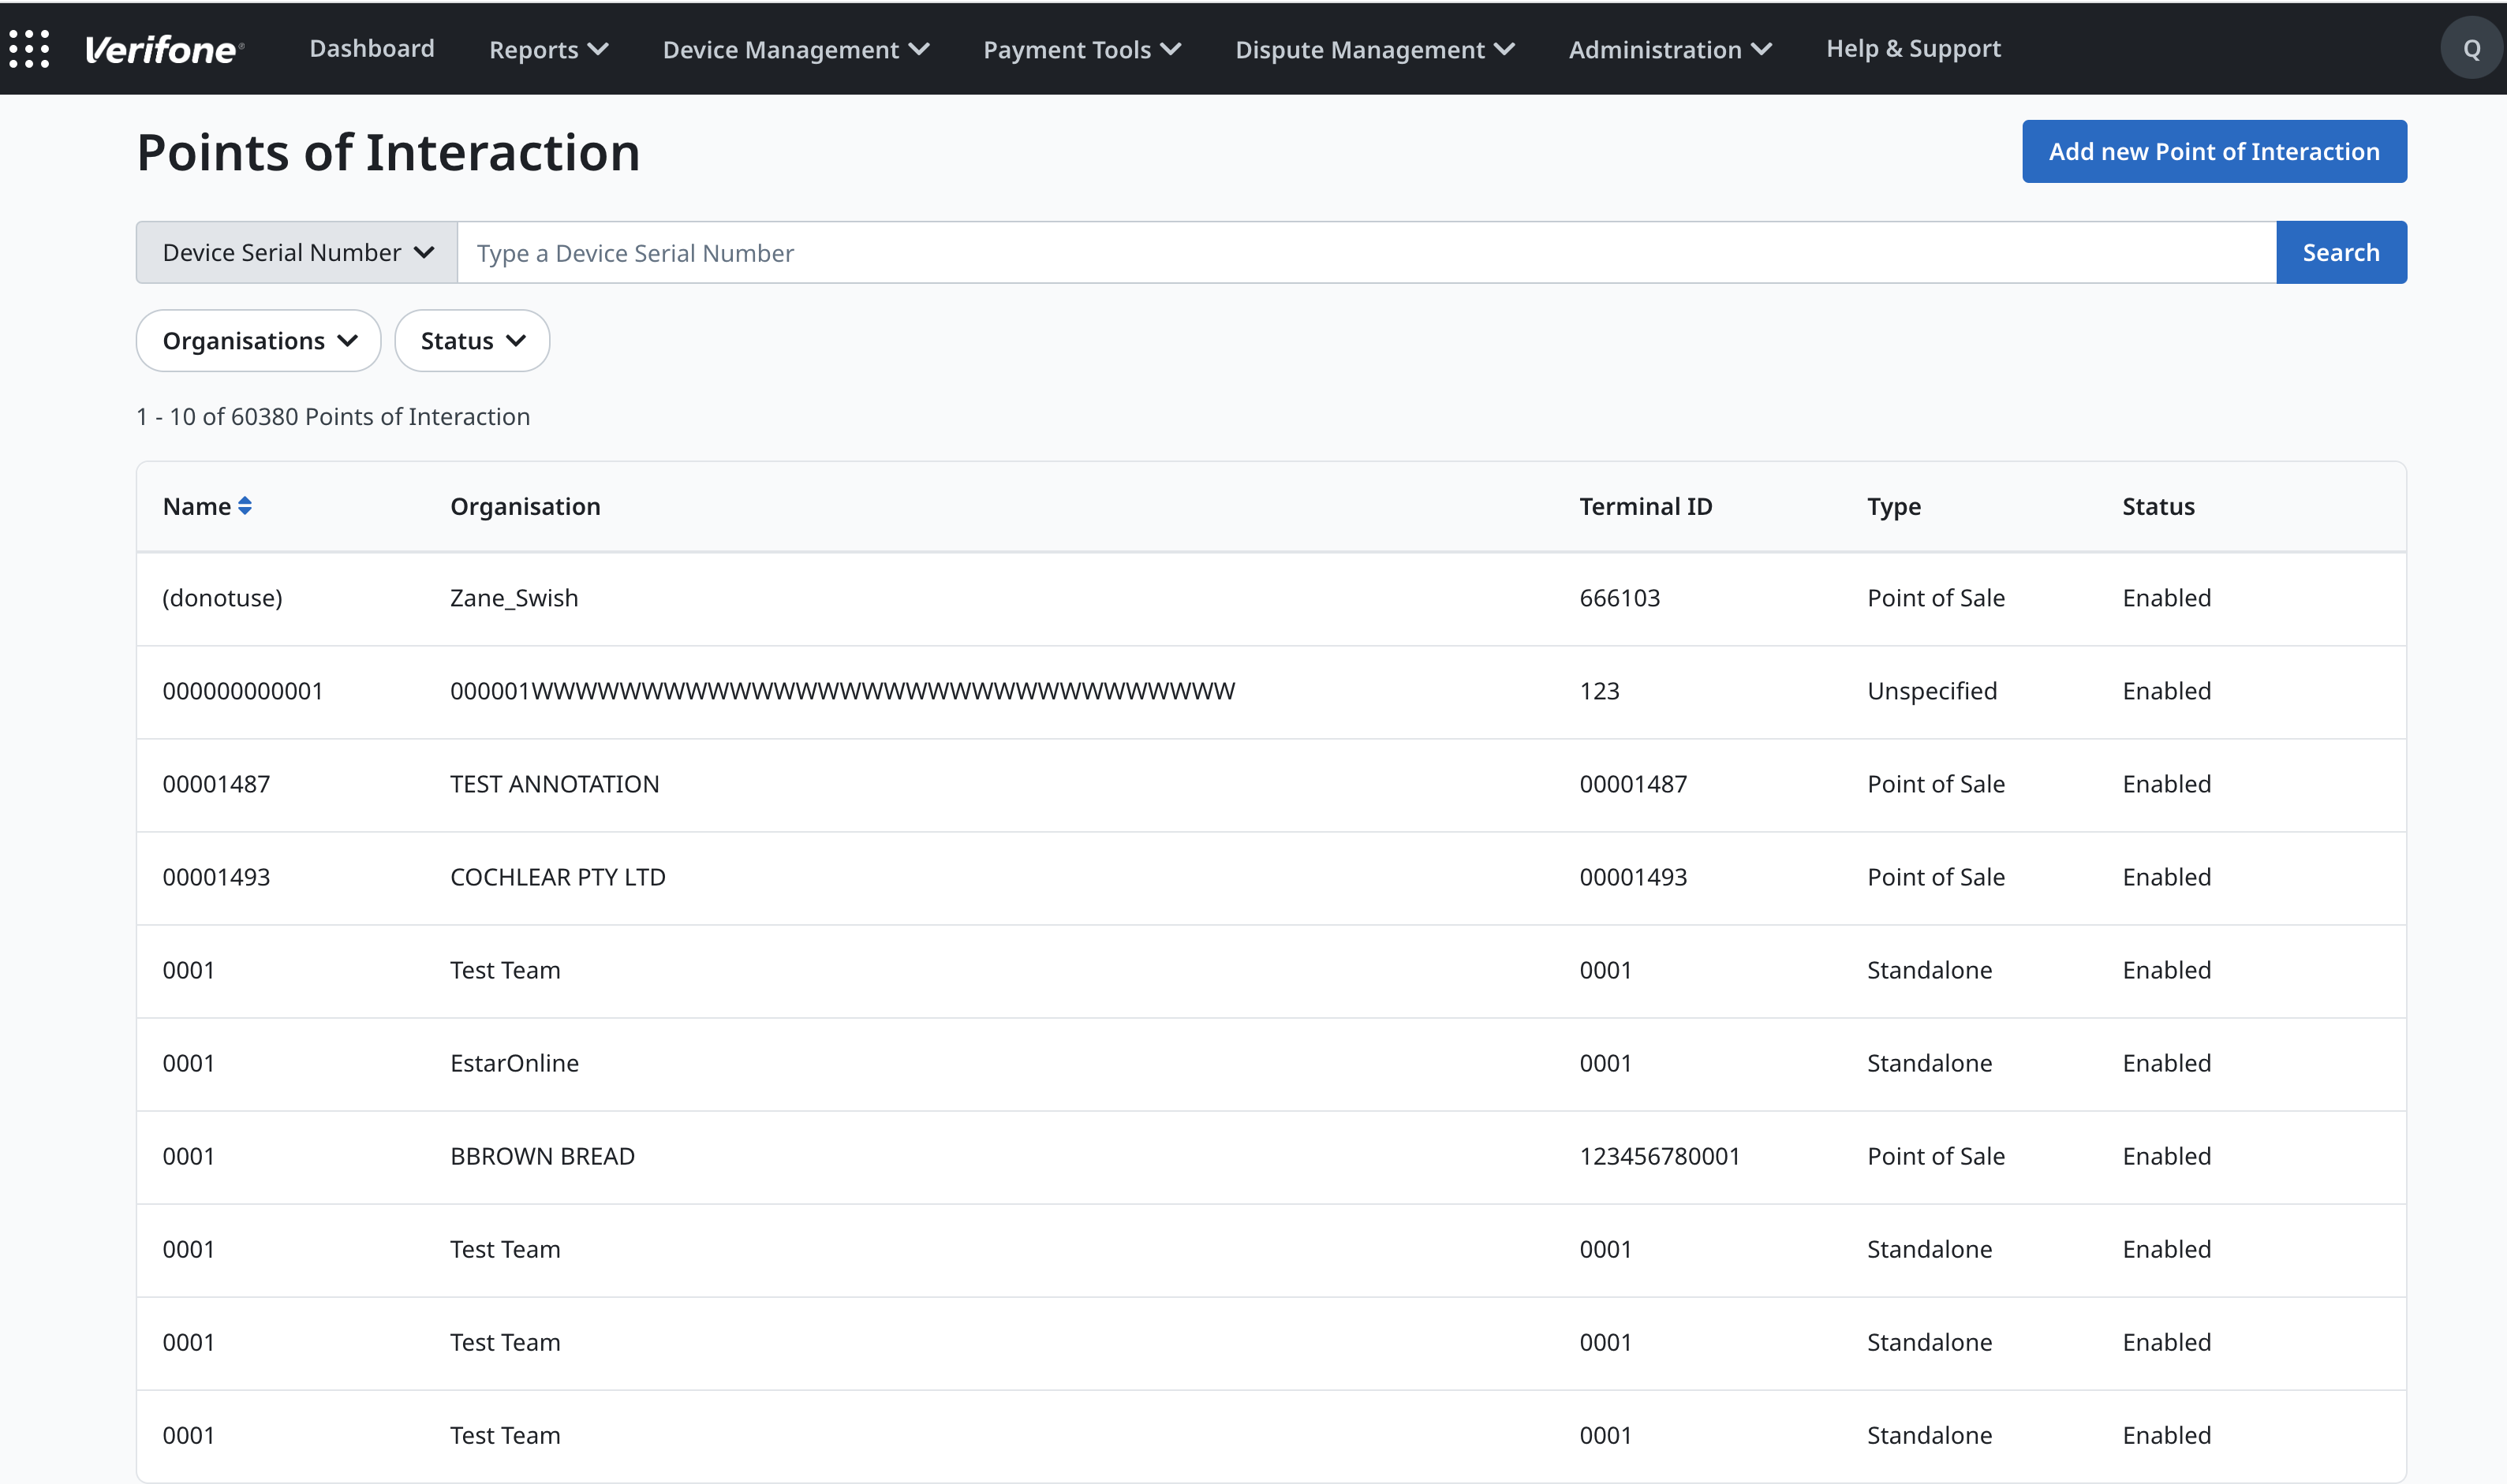Open Help & Support
Screen dimensions: 2507x1484
[x=1913, y=48]
